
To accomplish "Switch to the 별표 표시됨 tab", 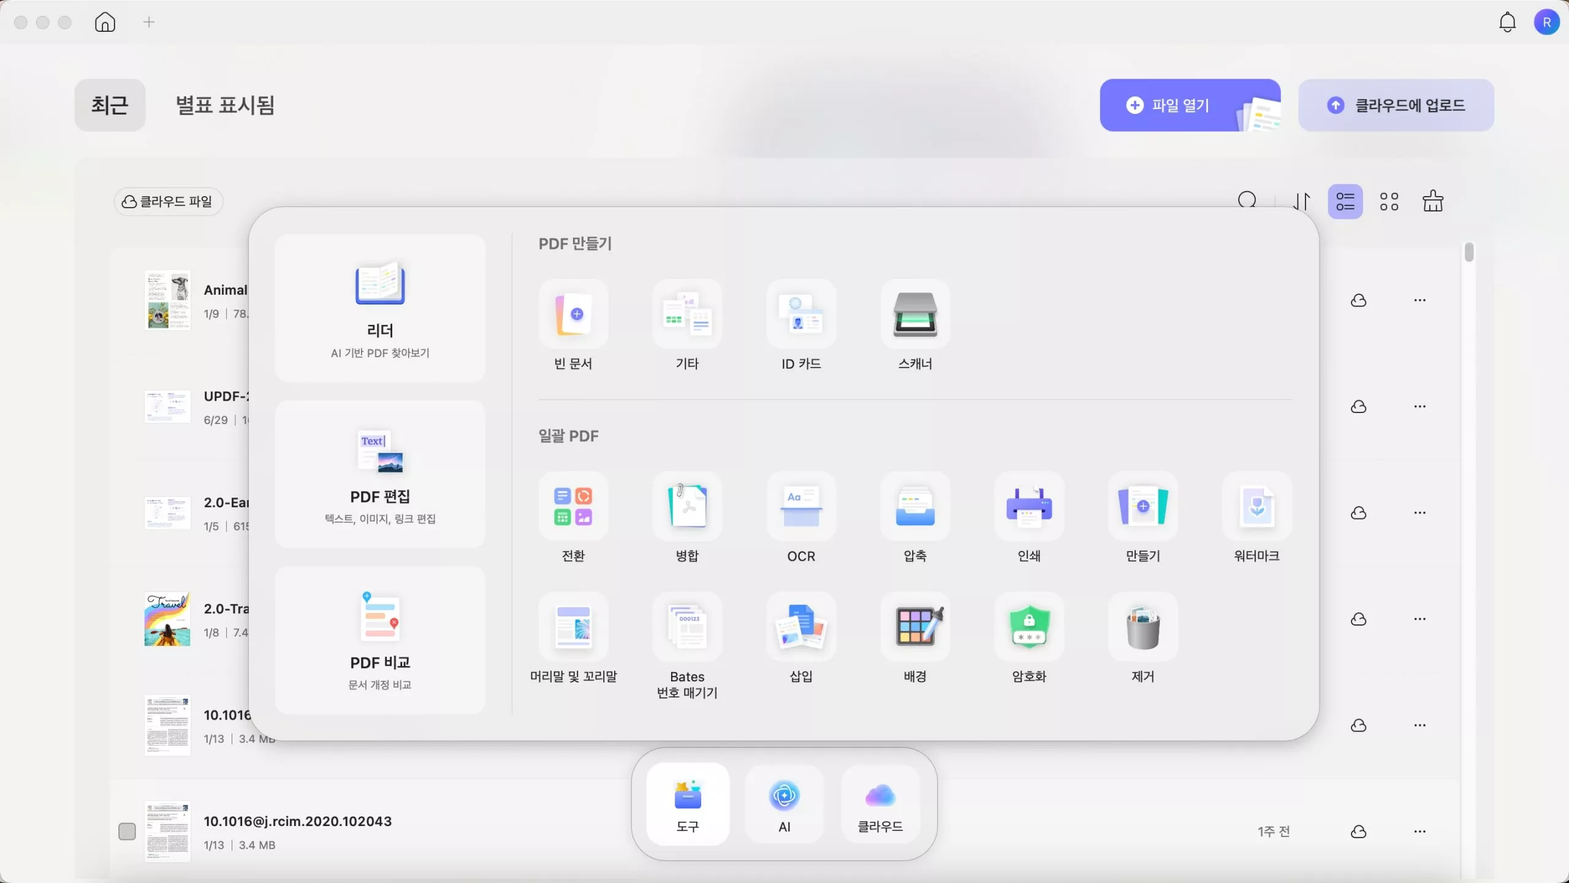I will 225,105.
